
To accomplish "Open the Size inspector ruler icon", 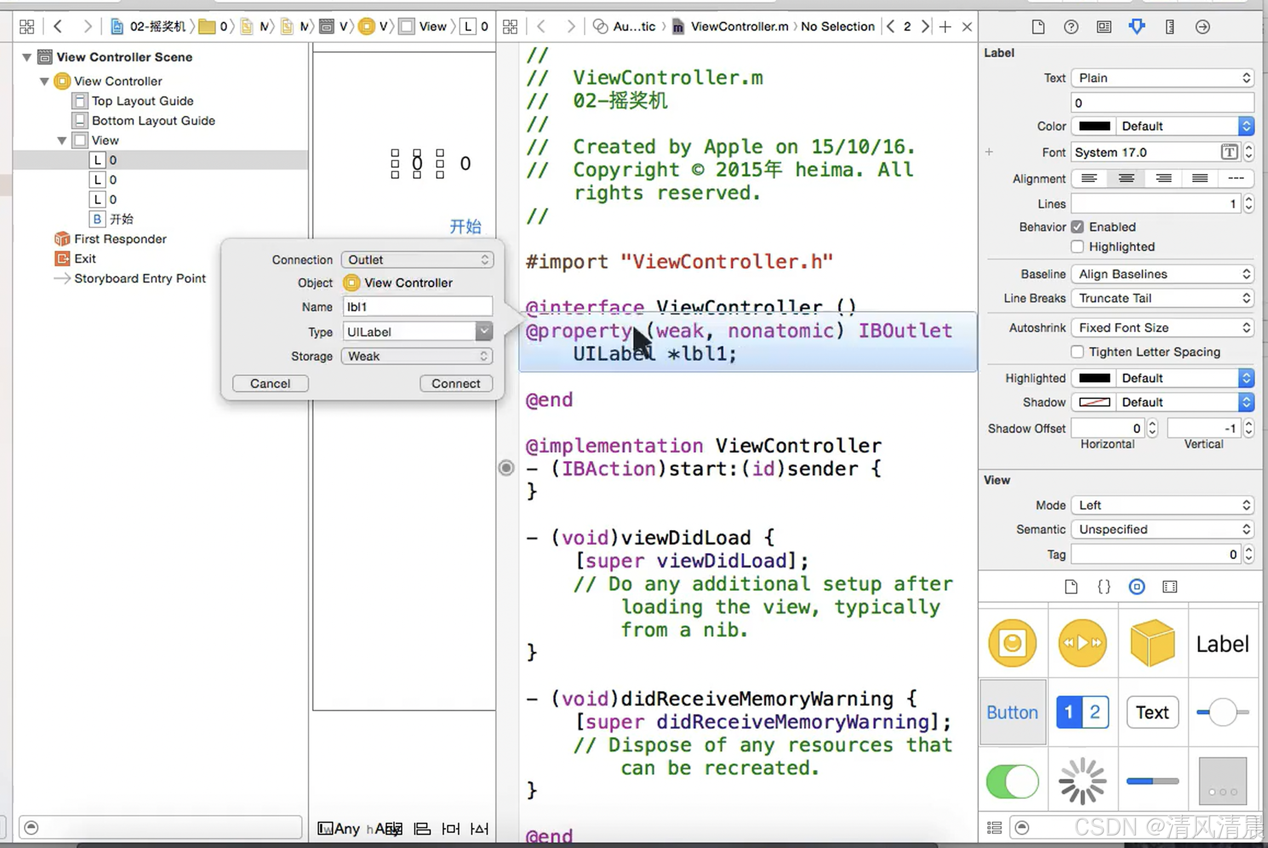I will (x=1169, y=26).
